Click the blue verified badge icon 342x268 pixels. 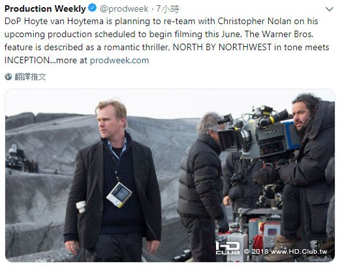pos(92,8)
